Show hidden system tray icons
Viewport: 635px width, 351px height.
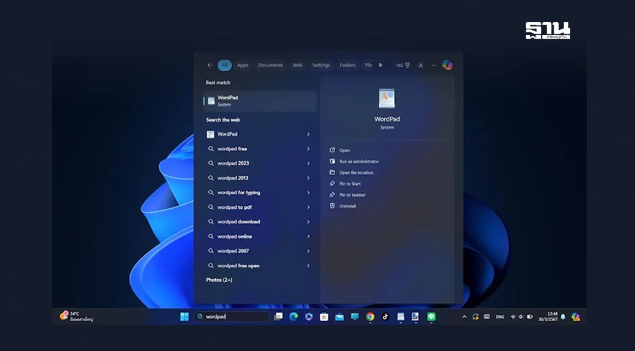pos(464,317)
